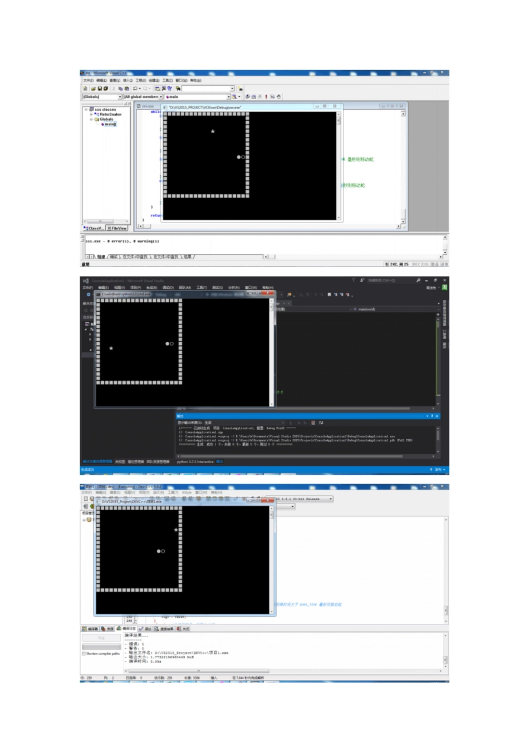Click wizard action icon beside main combo
This screenshot has width=529, height=748.
[x=234, y=96]
